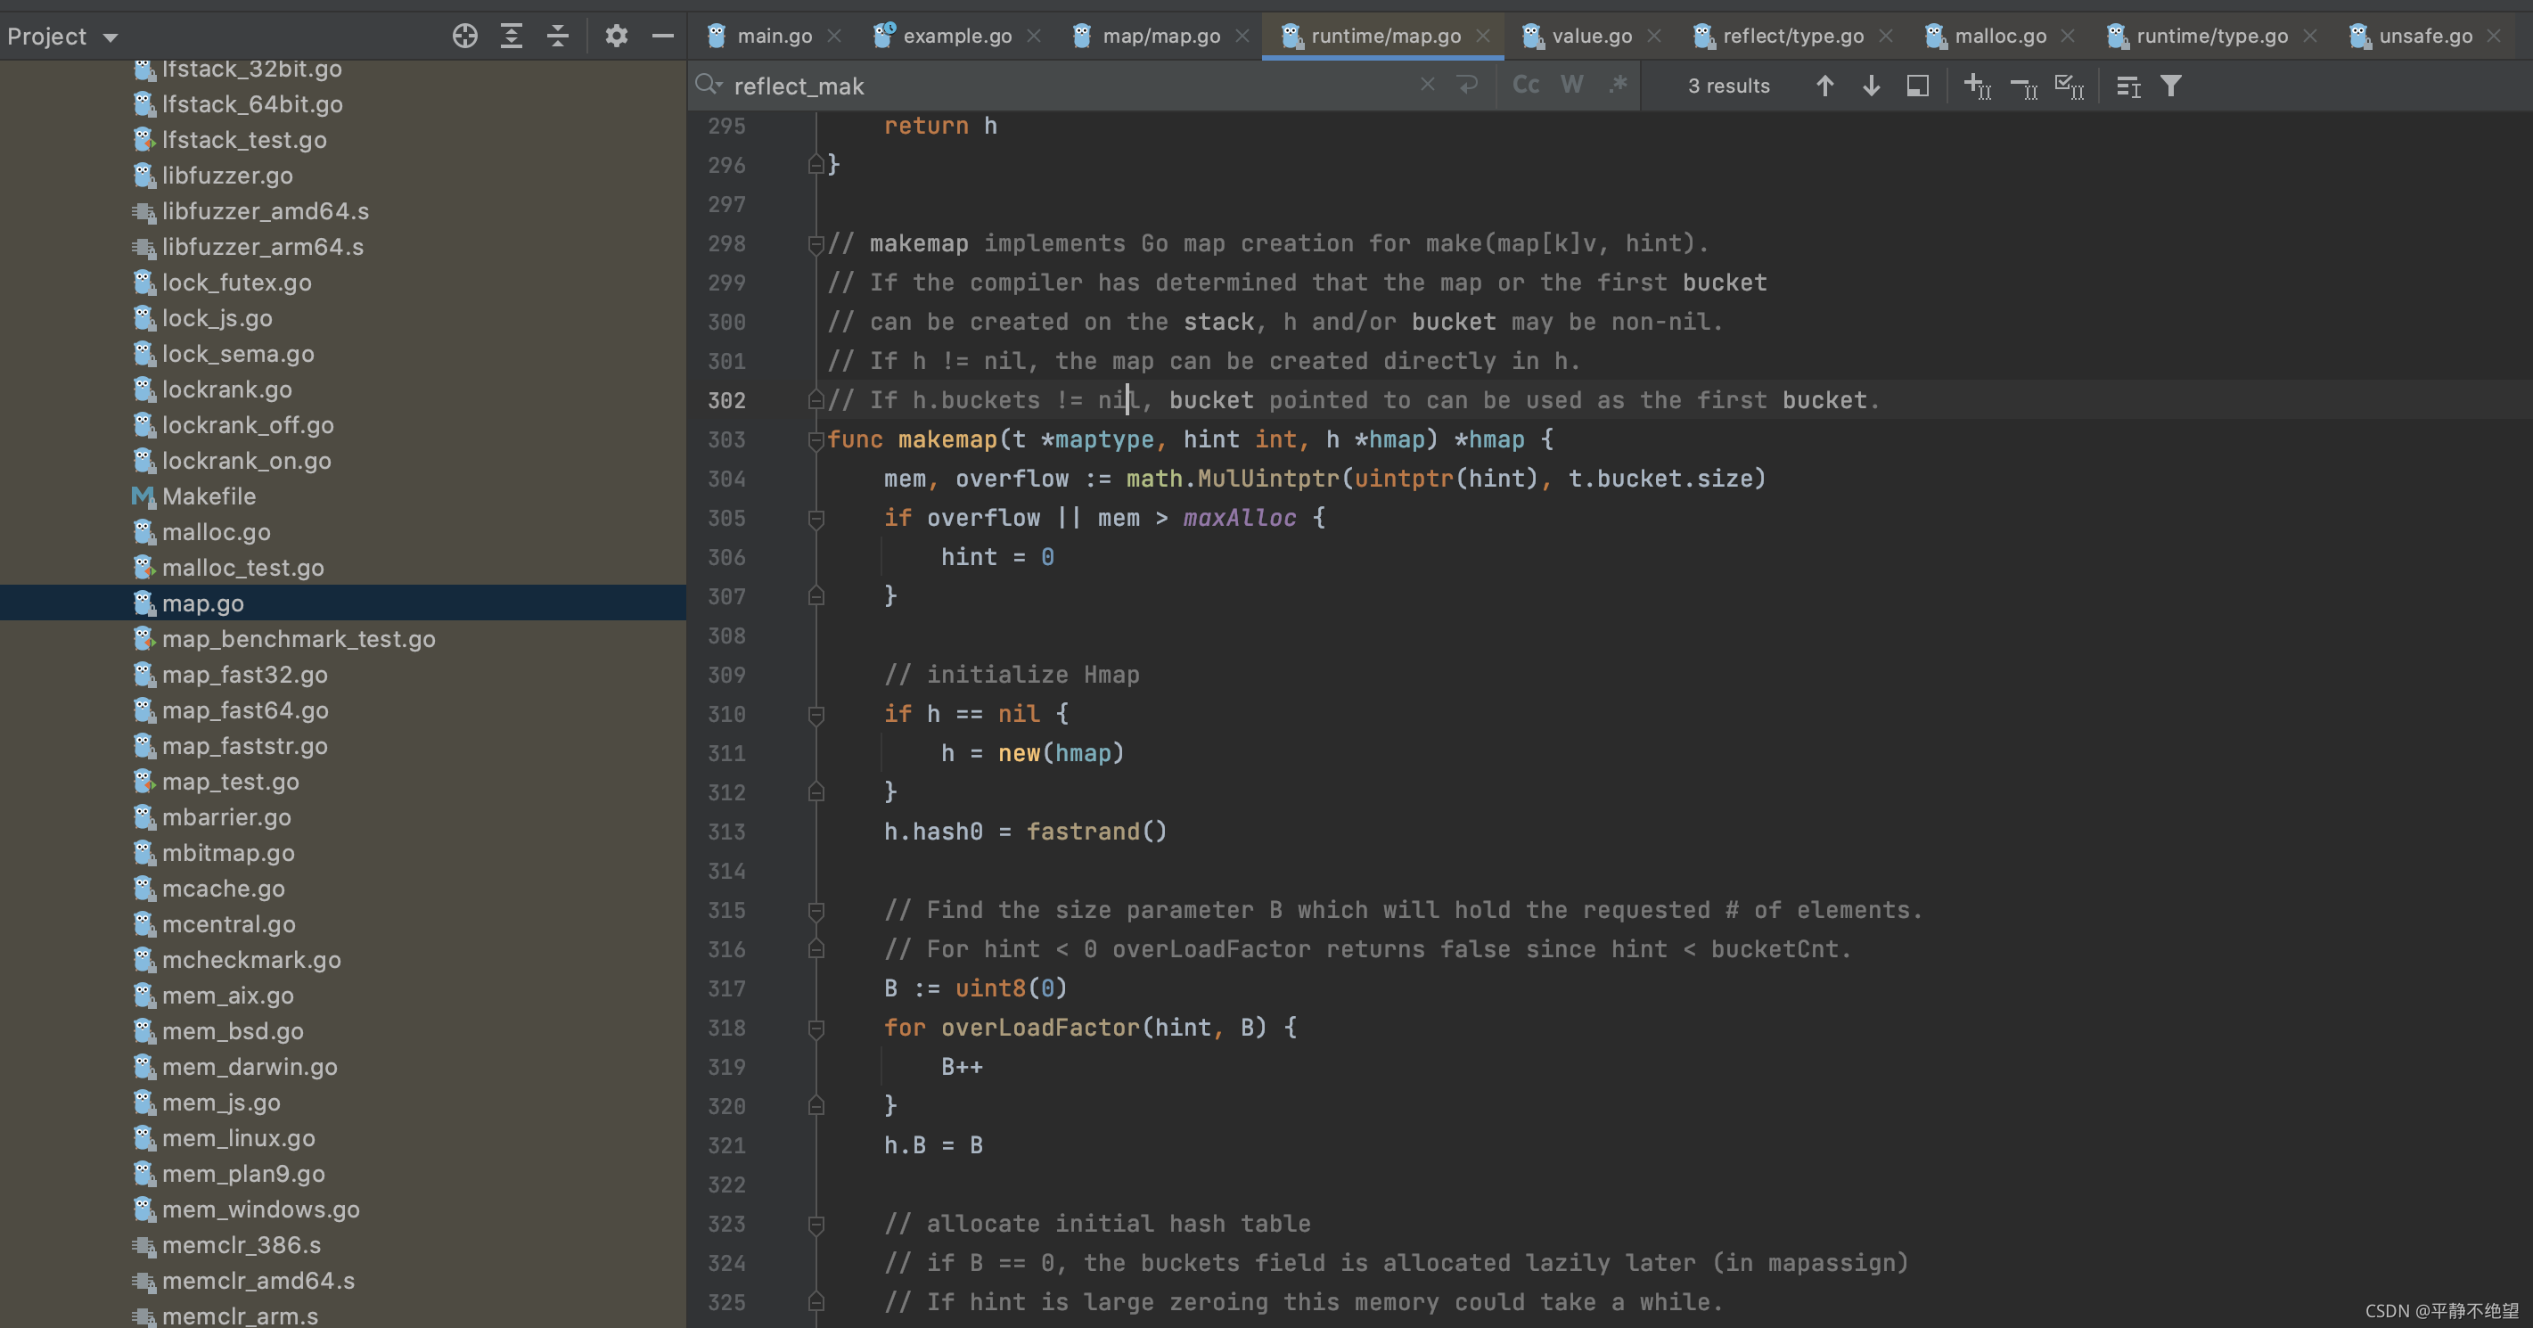Click the 3 results counter
This screenshot has height=1328, width=2533.
(1729, 86)
